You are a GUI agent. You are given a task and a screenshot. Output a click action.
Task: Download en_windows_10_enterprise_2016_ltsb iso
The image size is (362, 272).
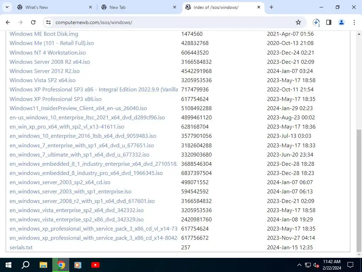tap(83, 136)
